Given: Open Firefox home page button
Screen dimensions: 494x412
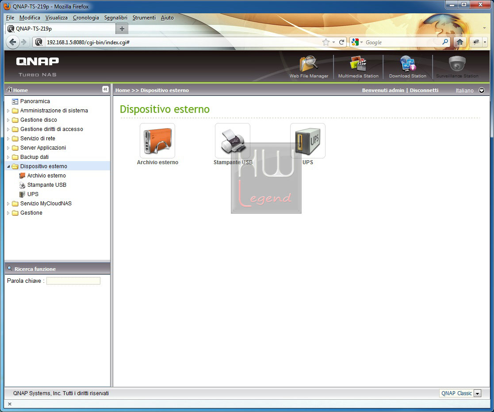Looking at the screenshot, I should (x=460, y=42).
